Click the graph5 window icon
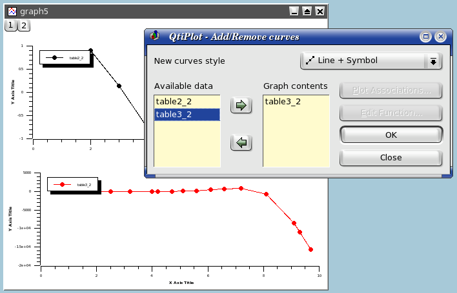The image size is (457, 293). click(x=11, y=11)
